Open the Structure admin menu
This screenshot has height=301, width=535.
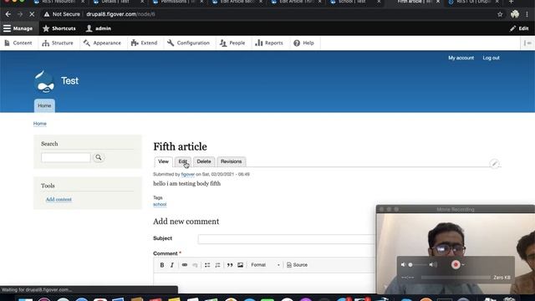pos(58,43)
